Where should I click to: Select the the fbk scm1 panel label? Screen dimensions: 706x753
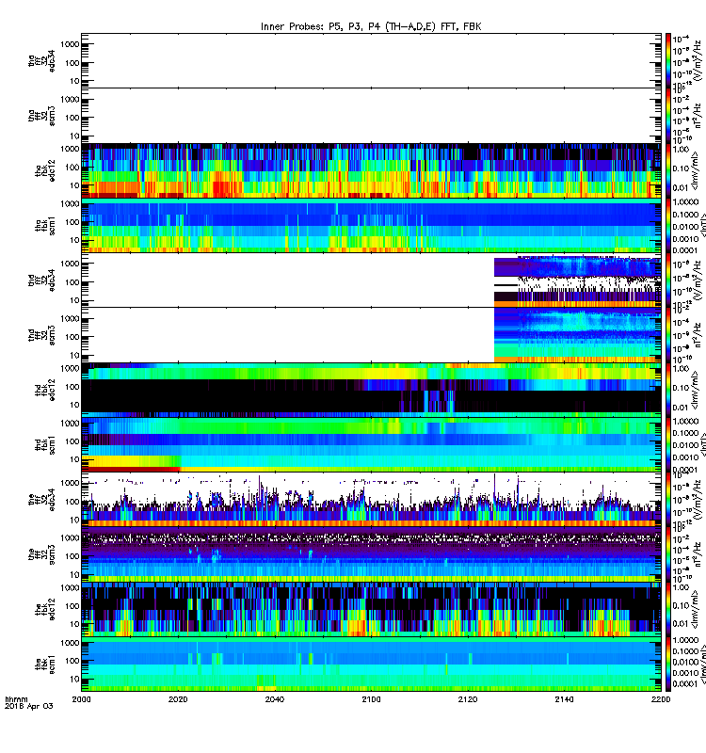coord(45,664)
